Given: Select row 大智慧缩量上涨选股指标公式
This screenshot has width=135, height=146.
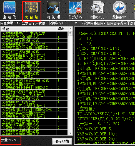Looking at the screenshot, I should [x=34, y=117].
